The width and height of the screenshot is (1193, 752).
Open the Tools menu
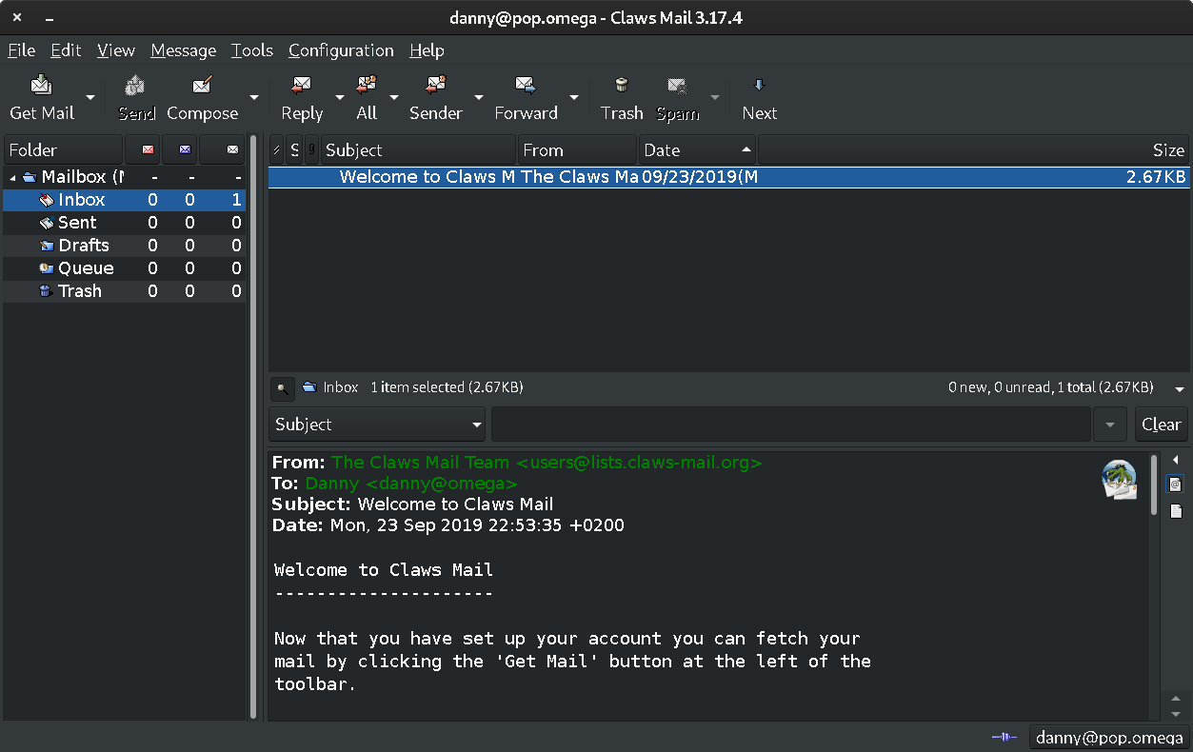tap(252, 50)
